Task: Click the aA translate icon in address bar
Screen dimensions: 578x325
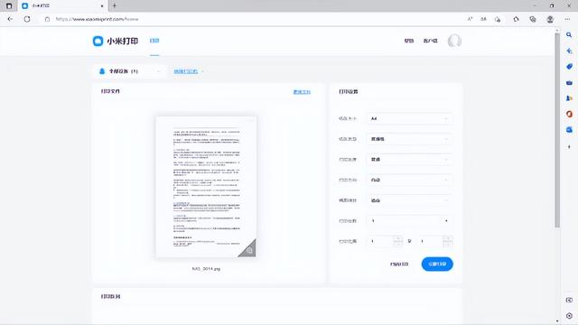Action: [483, 19]
